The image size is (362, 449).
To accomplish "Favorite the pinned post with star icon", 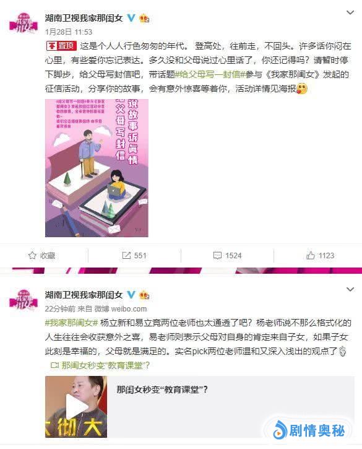I will click(42, 255).
